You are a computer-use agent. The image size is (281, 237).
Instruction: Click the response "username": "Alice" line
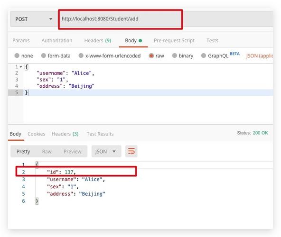pyautogui.click(x=76, y=179)
